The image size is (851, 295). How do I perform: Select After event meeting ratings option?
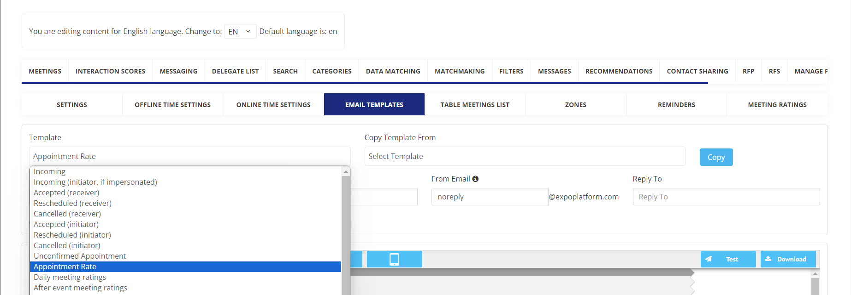185,288
